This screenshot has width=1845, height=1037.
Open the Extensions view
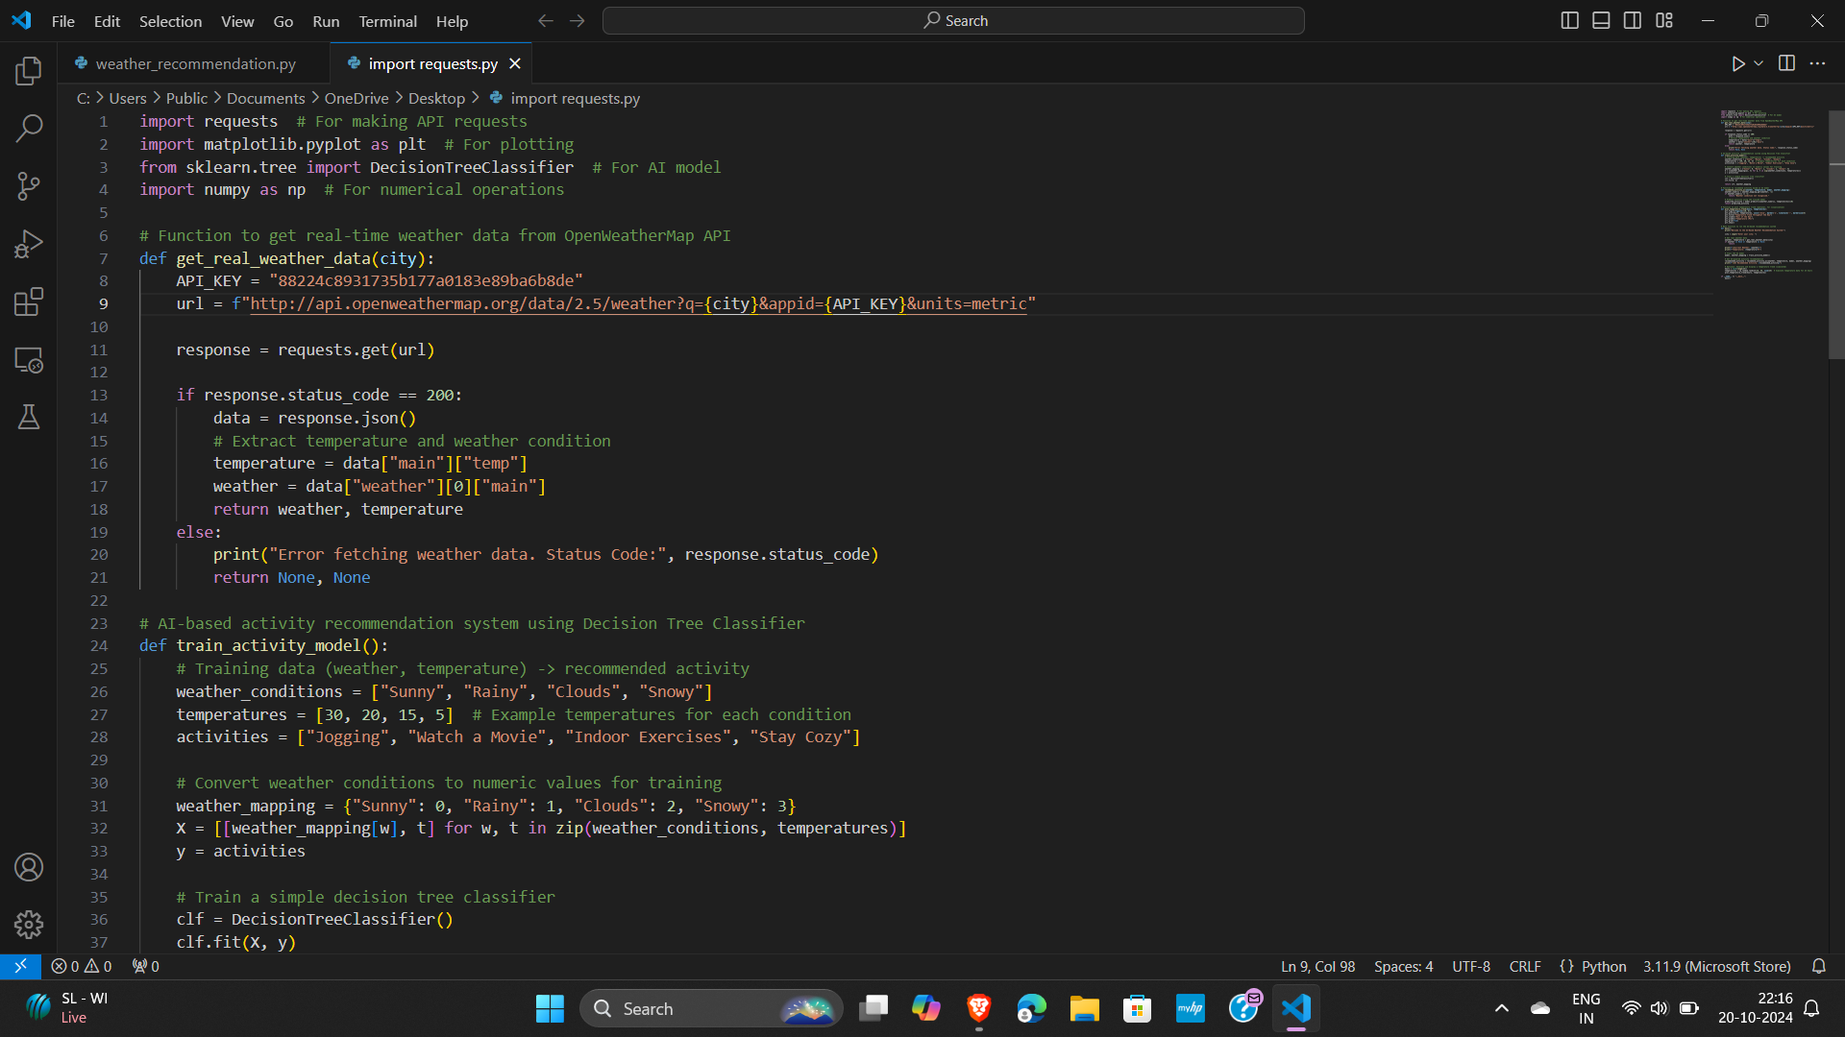click(29, 301)
